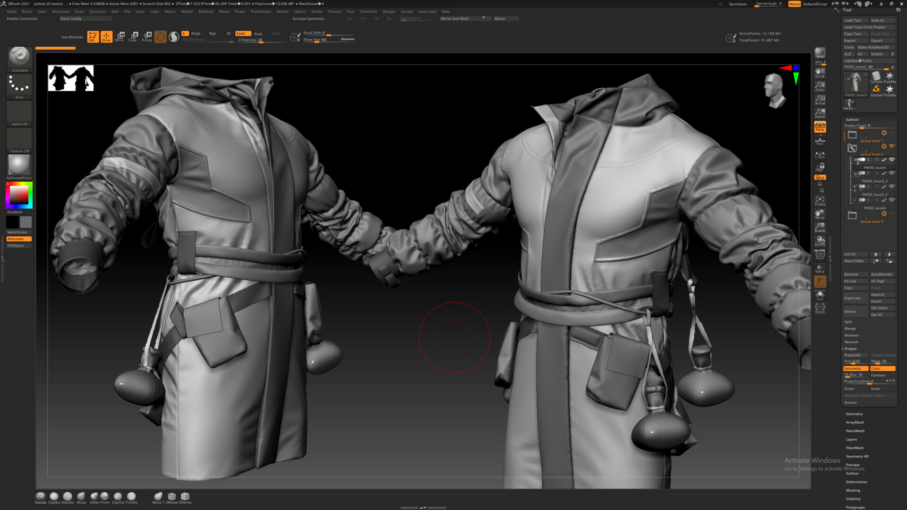This screenshot has width=907, height=510.
Task: Open the Zplugin menu
Action: pyautogui.click(x=389, y=11)
